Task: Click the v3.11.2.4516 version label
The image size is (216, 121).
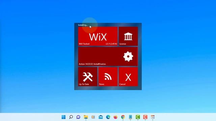Action: coord(111,44)
